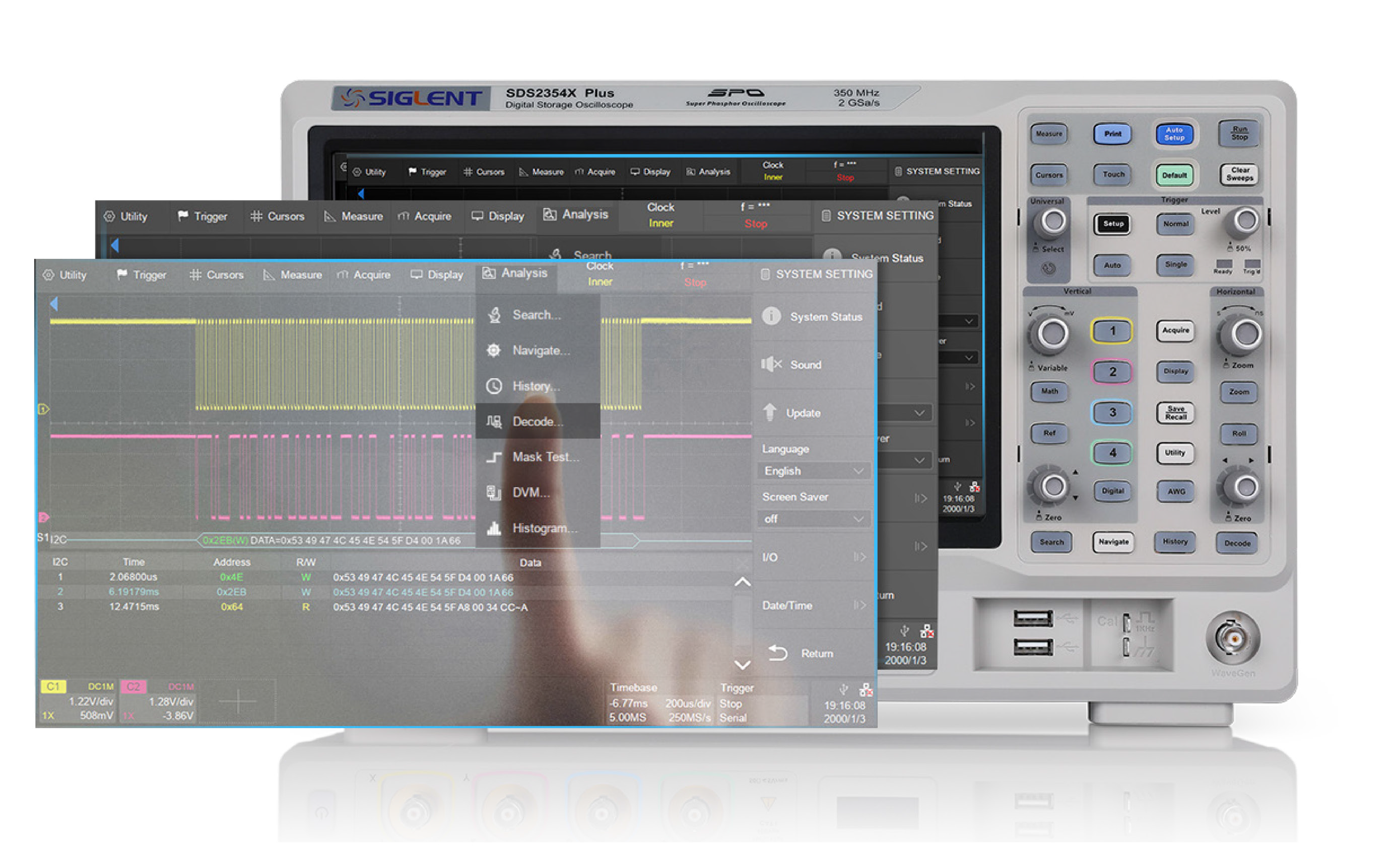Toggle channel 4 button on front panel
The width and height of the screenshot is (1395, 851).
(x=1112, y=453)
